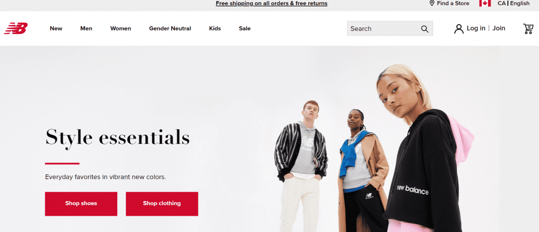Viewport: 539px width, 232px height.
Task: Open the New menu
Action: 56,28
